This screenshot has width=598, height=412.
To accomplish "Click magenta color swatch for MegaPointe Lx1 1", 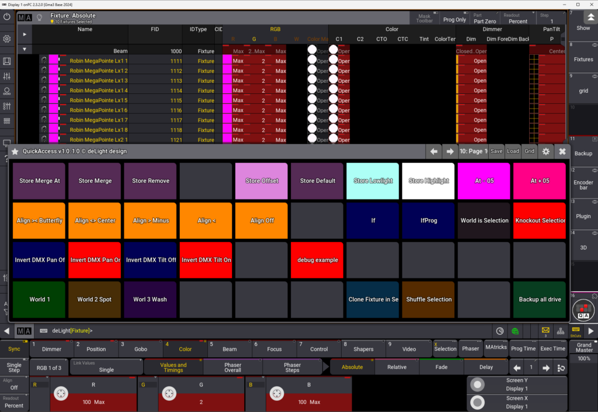I will 54,61.
